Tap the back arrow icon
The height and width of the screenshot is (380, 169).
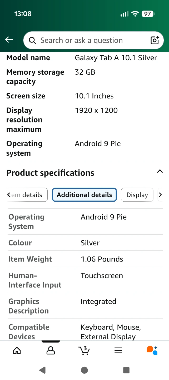(x=9, y=40)
